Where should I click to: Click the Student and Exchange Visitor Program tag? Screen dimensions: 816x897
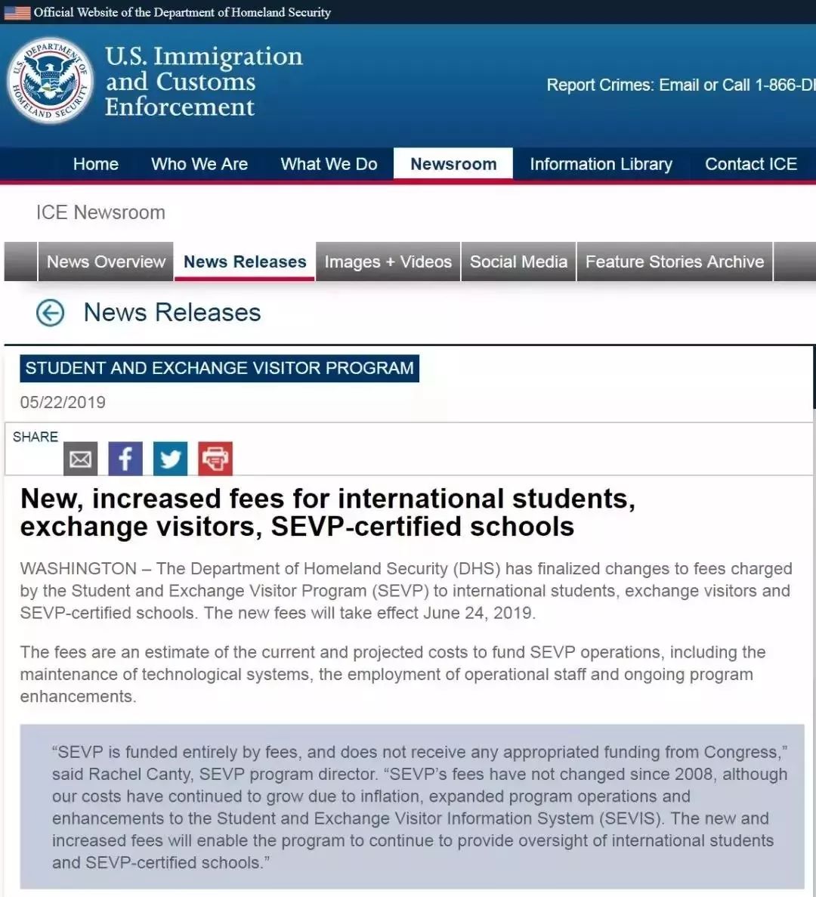coord(219,368)
